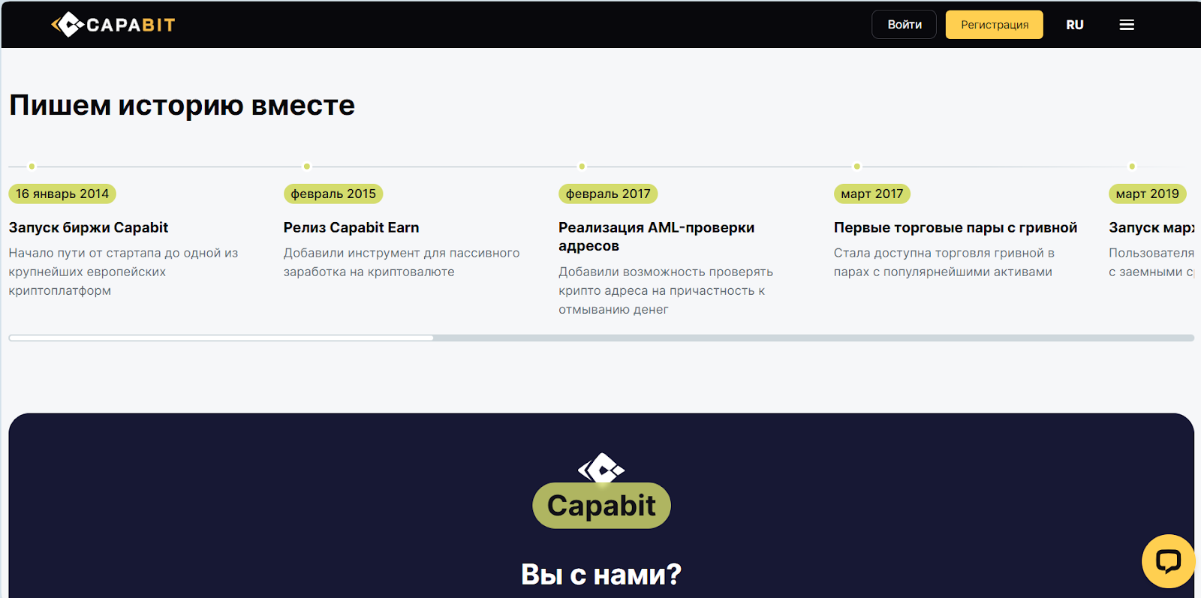
Task: Click the Первые торговые пары с гривной heading
Action: pos(956,227)
